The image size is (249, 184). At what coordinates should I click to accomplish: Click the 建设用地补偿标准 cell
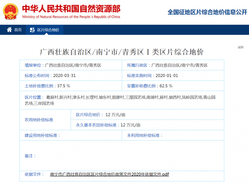tap(71, 136)
